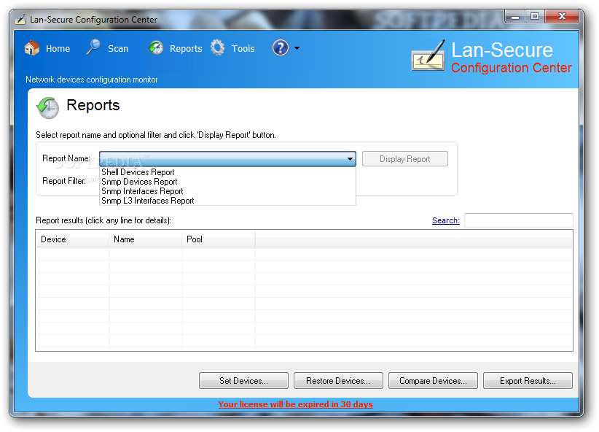Screen dimensions: 599x432
Task: Click the Home house icon
Action: [32, 48]
